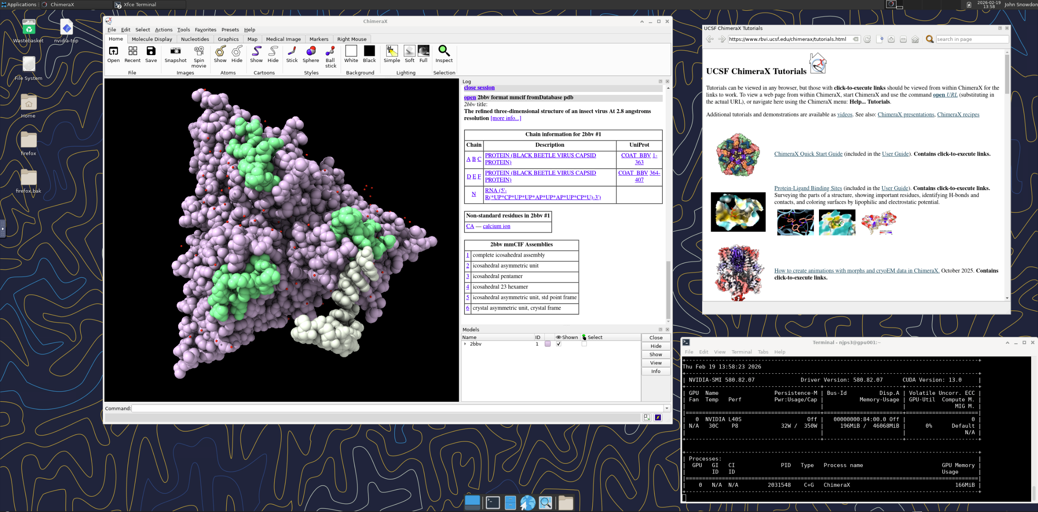The image size is (1038, 512).
Task: Check the Select checkbox for 2bbv
Action: [x=584, y=344]
